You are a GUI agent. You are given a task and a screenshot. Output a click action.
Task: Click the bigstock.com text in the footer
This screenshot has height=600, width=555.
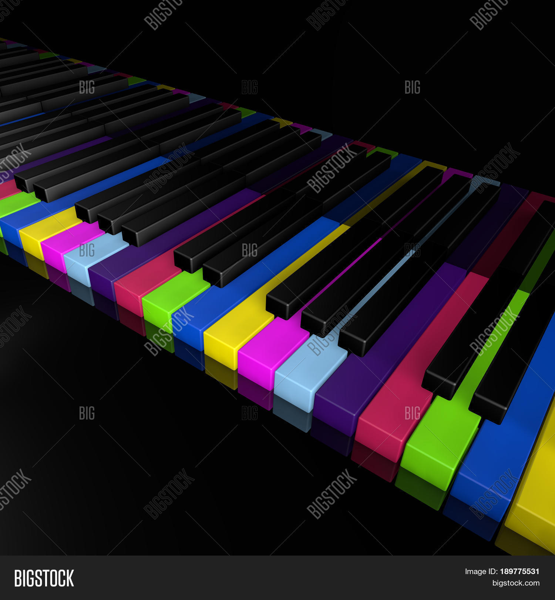[516, 583]
